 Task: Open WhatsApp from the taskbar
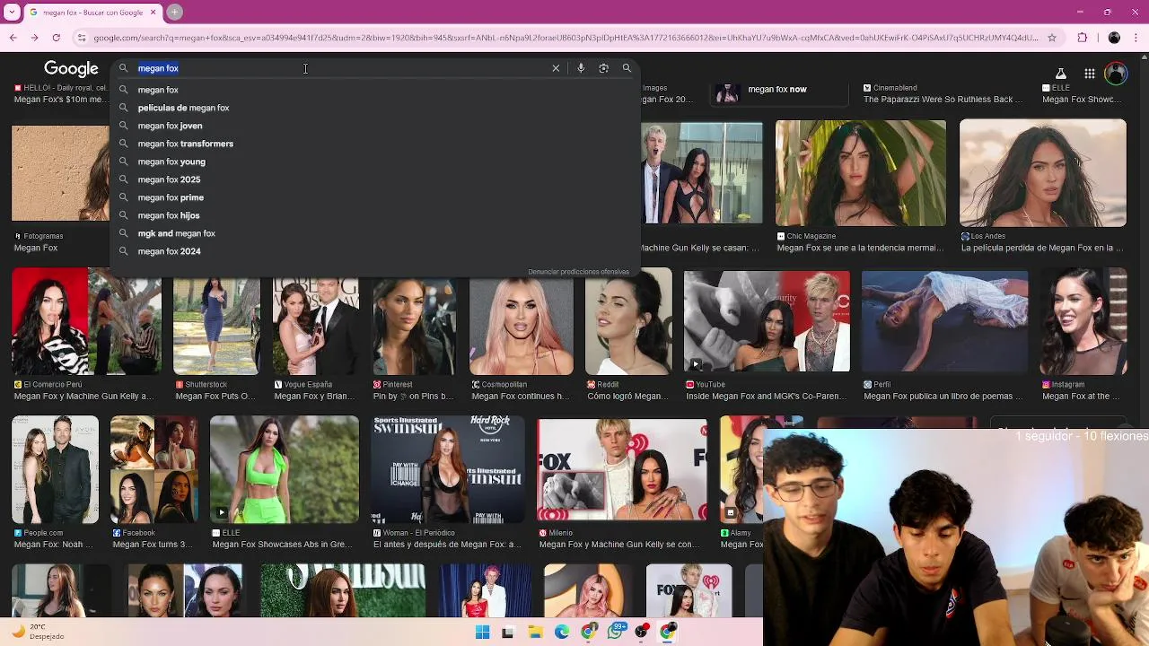tap(616, 632)
